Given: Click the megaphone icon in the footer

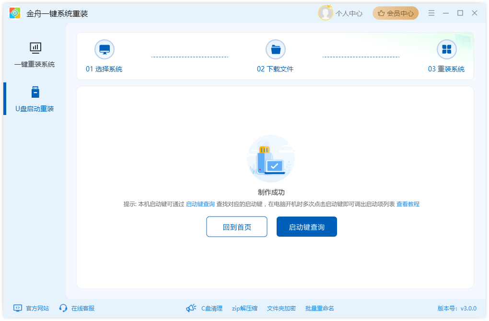Looking at the screenshot, I should 191,308.
